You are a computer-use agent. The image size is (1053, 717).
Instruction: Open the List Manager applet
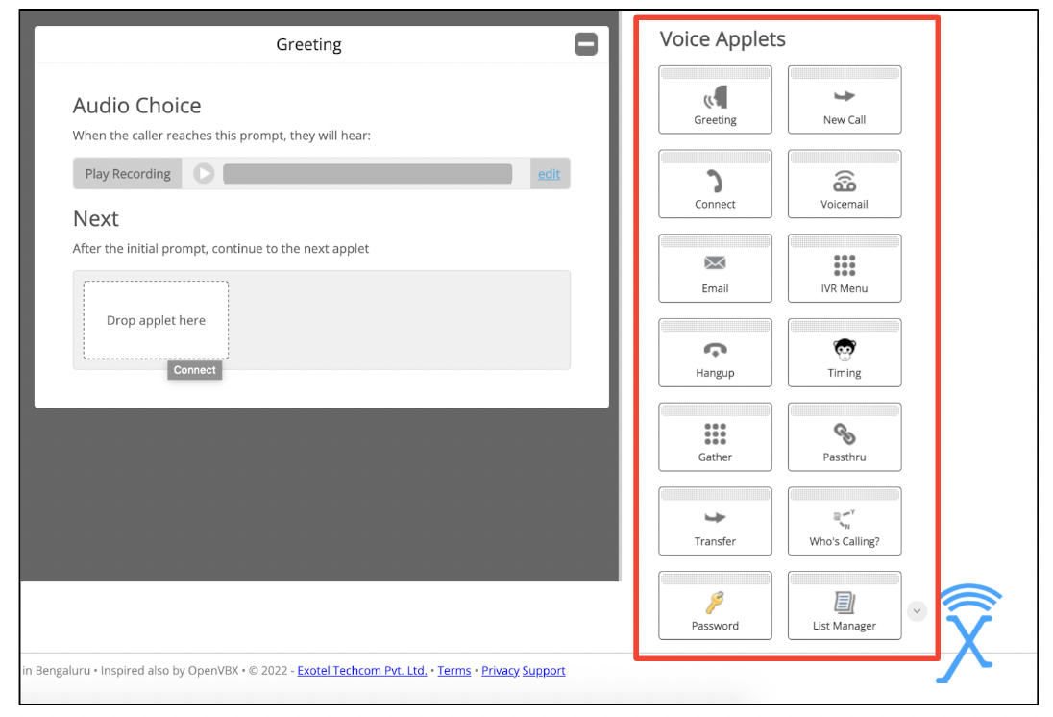[x=844, y=606]
